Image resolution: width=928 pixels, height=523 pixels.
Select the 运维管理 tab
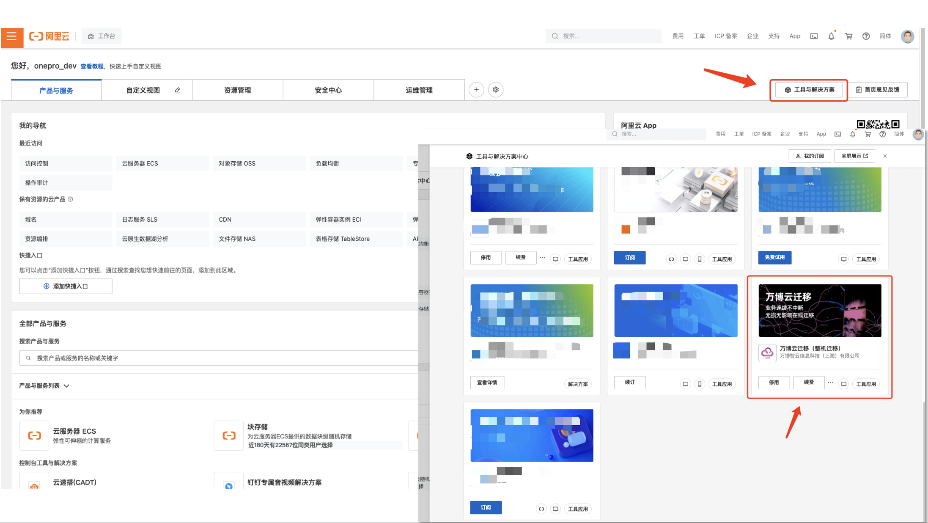point(419,90)
